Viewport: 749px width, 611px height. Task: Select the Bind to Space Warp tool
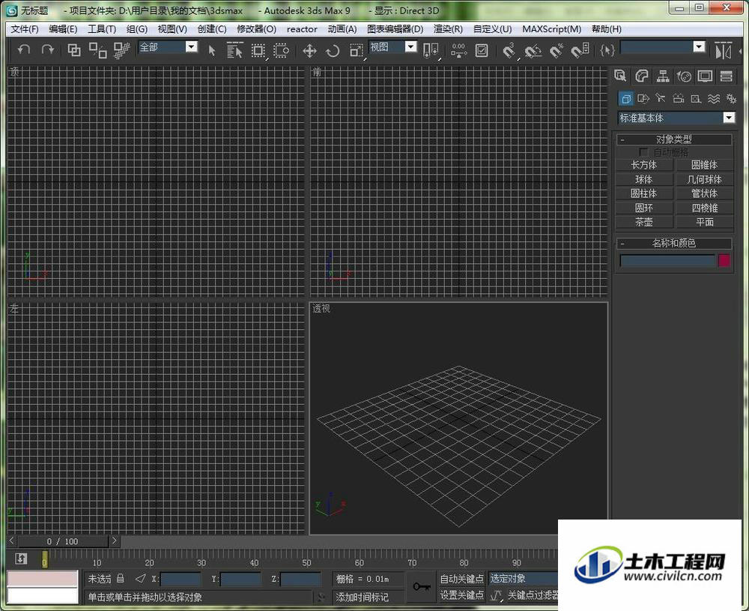pyautogui.click(x=122, y=49)
